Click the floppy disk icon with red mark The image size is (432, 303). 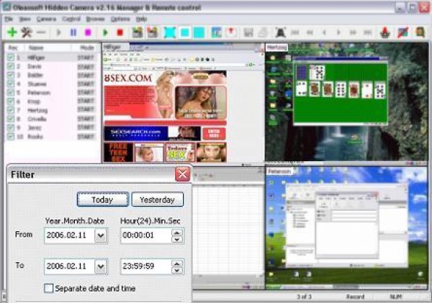click(152, 32)
